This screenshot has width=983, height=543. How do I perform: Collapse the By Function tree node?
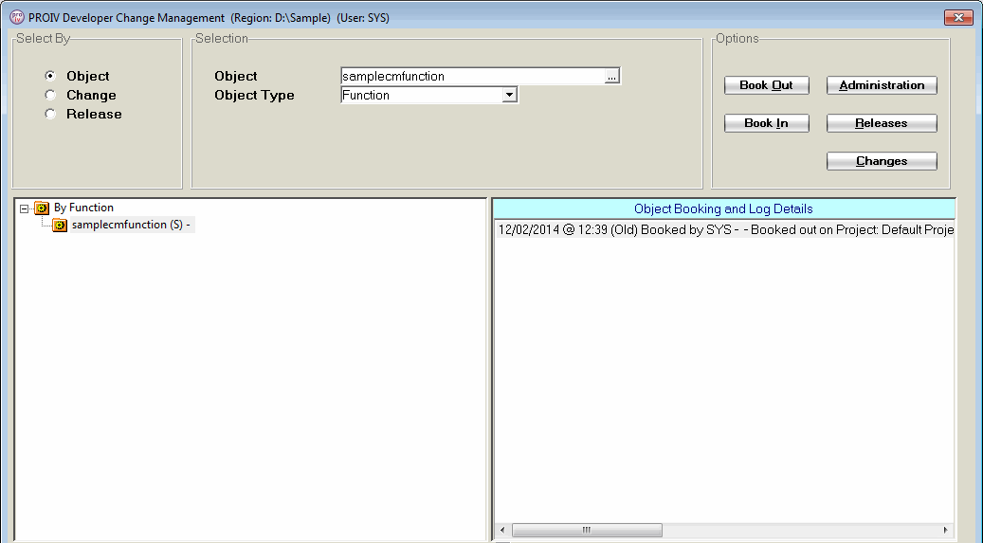pos(24,208)
